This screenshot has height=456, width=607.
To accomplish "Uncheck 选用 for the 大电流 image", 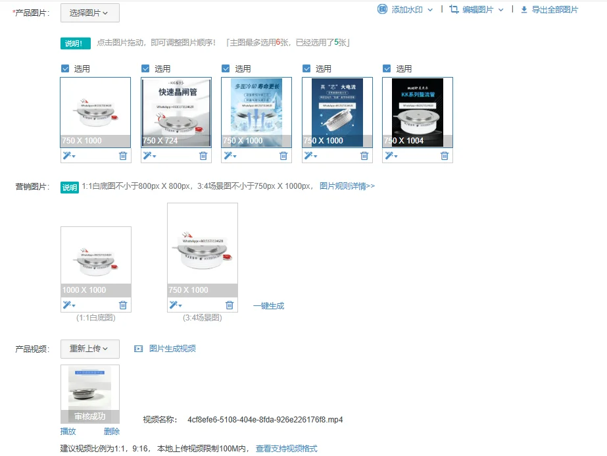I will coord(306,68).
